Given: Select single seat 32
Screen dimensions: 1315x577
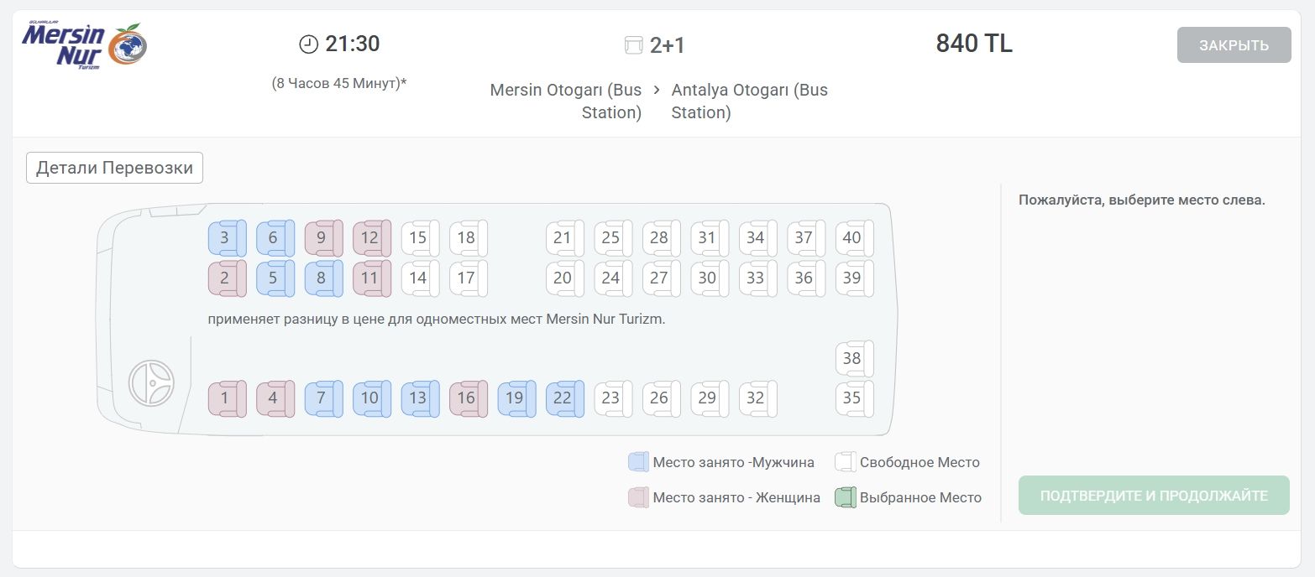Looking at the screenshot, I should [x=758, y=399].
